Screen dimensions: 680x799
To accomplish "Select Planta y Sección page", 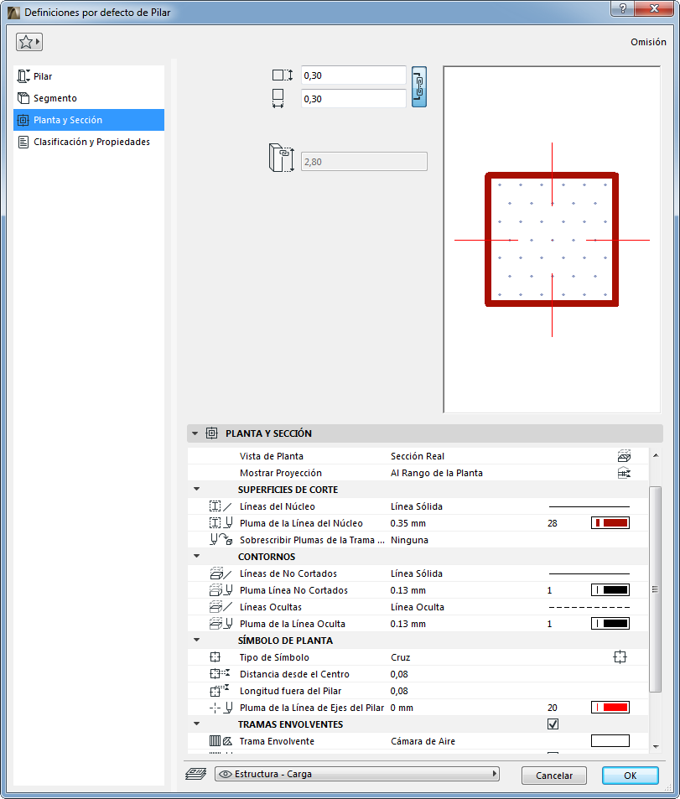I will [x=89, y=120].
